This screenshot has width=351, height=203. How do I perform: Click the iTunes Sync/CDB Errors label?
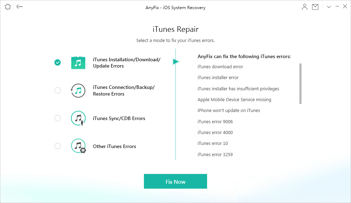(x=119, y=118)
